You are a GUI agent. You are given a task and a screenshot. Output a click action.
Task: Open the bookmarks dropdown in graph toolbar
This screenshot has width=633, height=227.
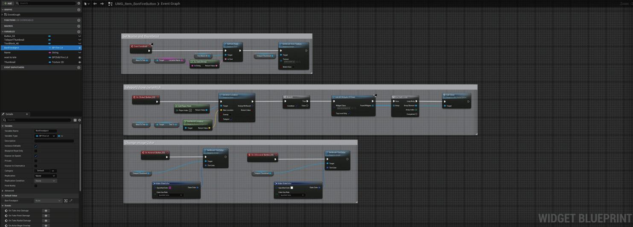pos(87,3)
